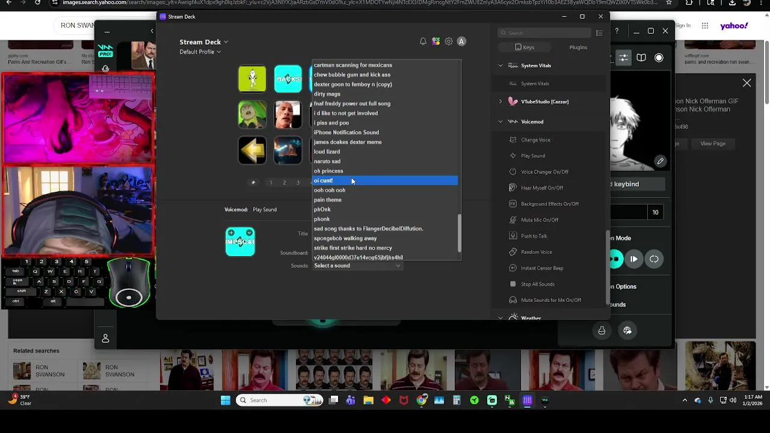Open the Stream Deck Marketplace colorful icon
The image size is (770, 433).
pos(436,41)
